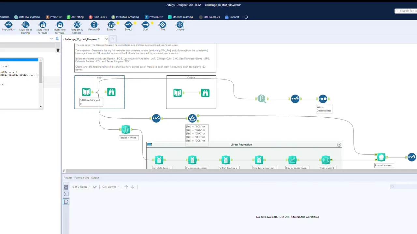Image resolution: width=417 pixels, height=234 pixels.
Task: Select the Imputation tool in the palette
Action: (8, 26)
